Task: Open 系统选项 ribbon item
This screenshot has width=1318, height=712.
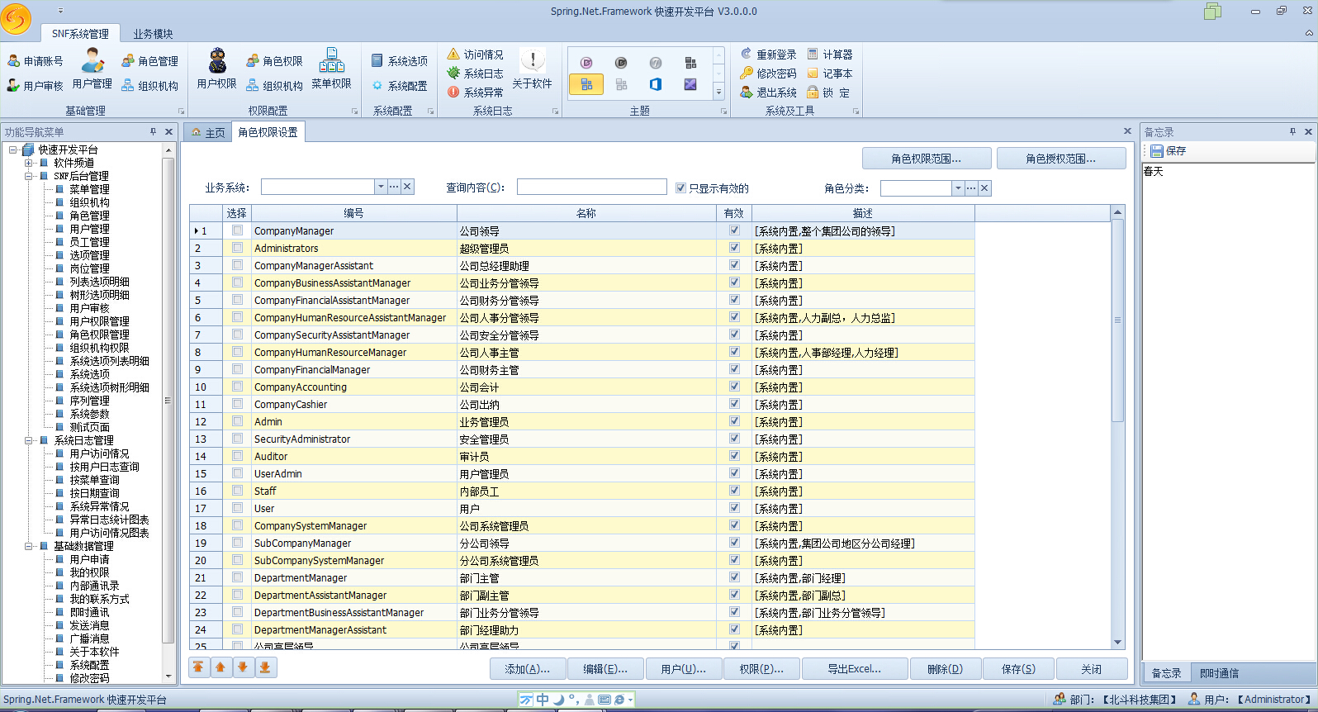Action: click(x=400, y=61)
